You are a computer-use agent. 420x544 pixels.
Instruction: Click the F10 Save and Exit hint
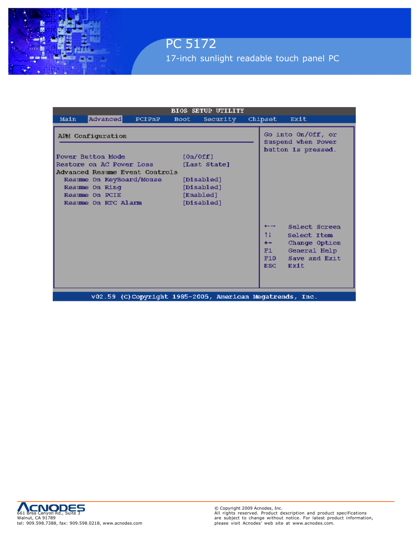point(302,259)
